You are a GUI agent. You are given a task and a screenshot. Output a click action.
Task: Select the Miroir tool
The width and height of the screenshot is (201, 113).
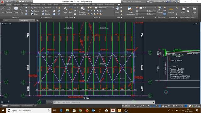(x=46, y=11)
